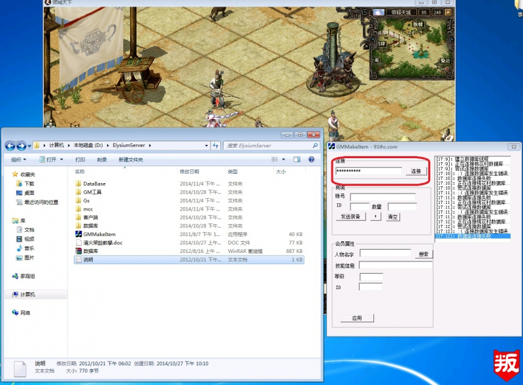
Task: Click 打印 in the Explorer toolbar
Action: click(80, 159)
